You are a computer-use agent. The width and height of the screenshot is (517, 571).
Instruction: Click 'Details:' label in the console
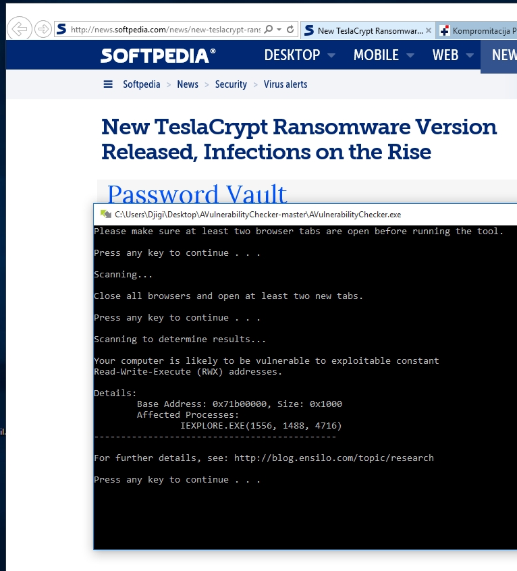click(x=115, y=393)
